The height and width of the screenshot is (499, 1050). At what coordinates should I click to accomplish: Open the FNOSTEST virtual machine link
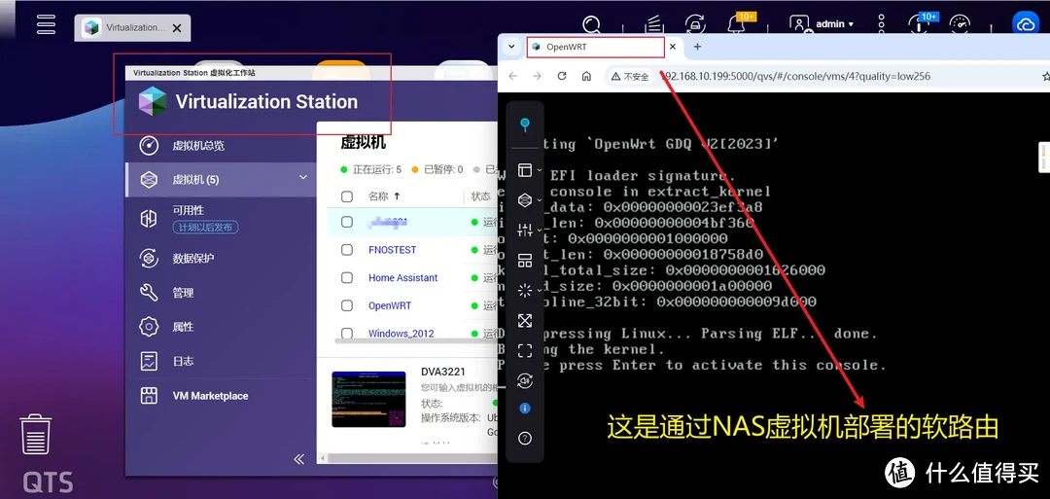393,250
